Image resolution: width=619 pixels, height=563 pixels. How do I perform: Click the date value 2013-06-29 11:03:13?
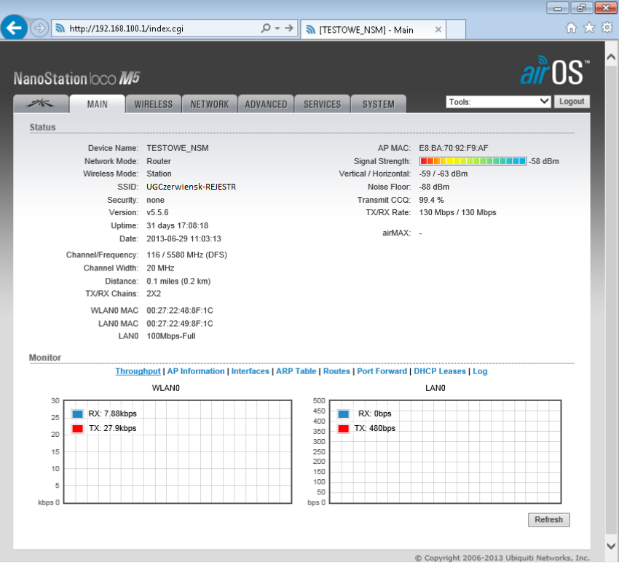tap(184, 238)
